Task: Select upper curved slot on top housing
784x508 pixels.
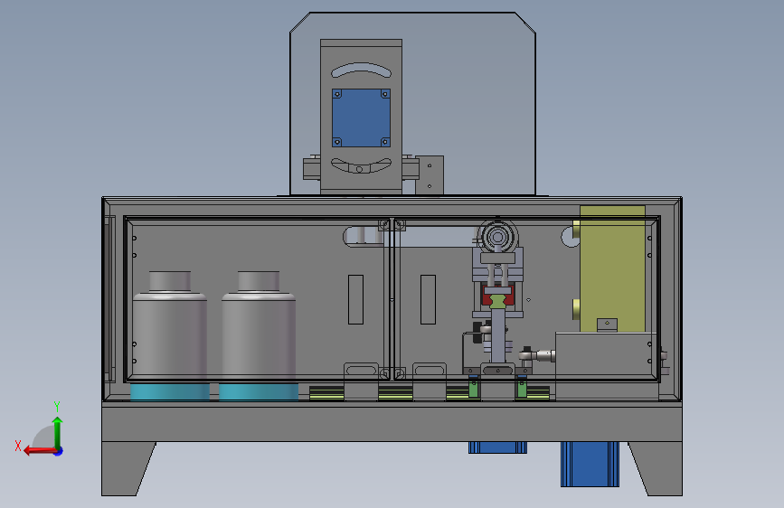Action: (x=361, y=70)
